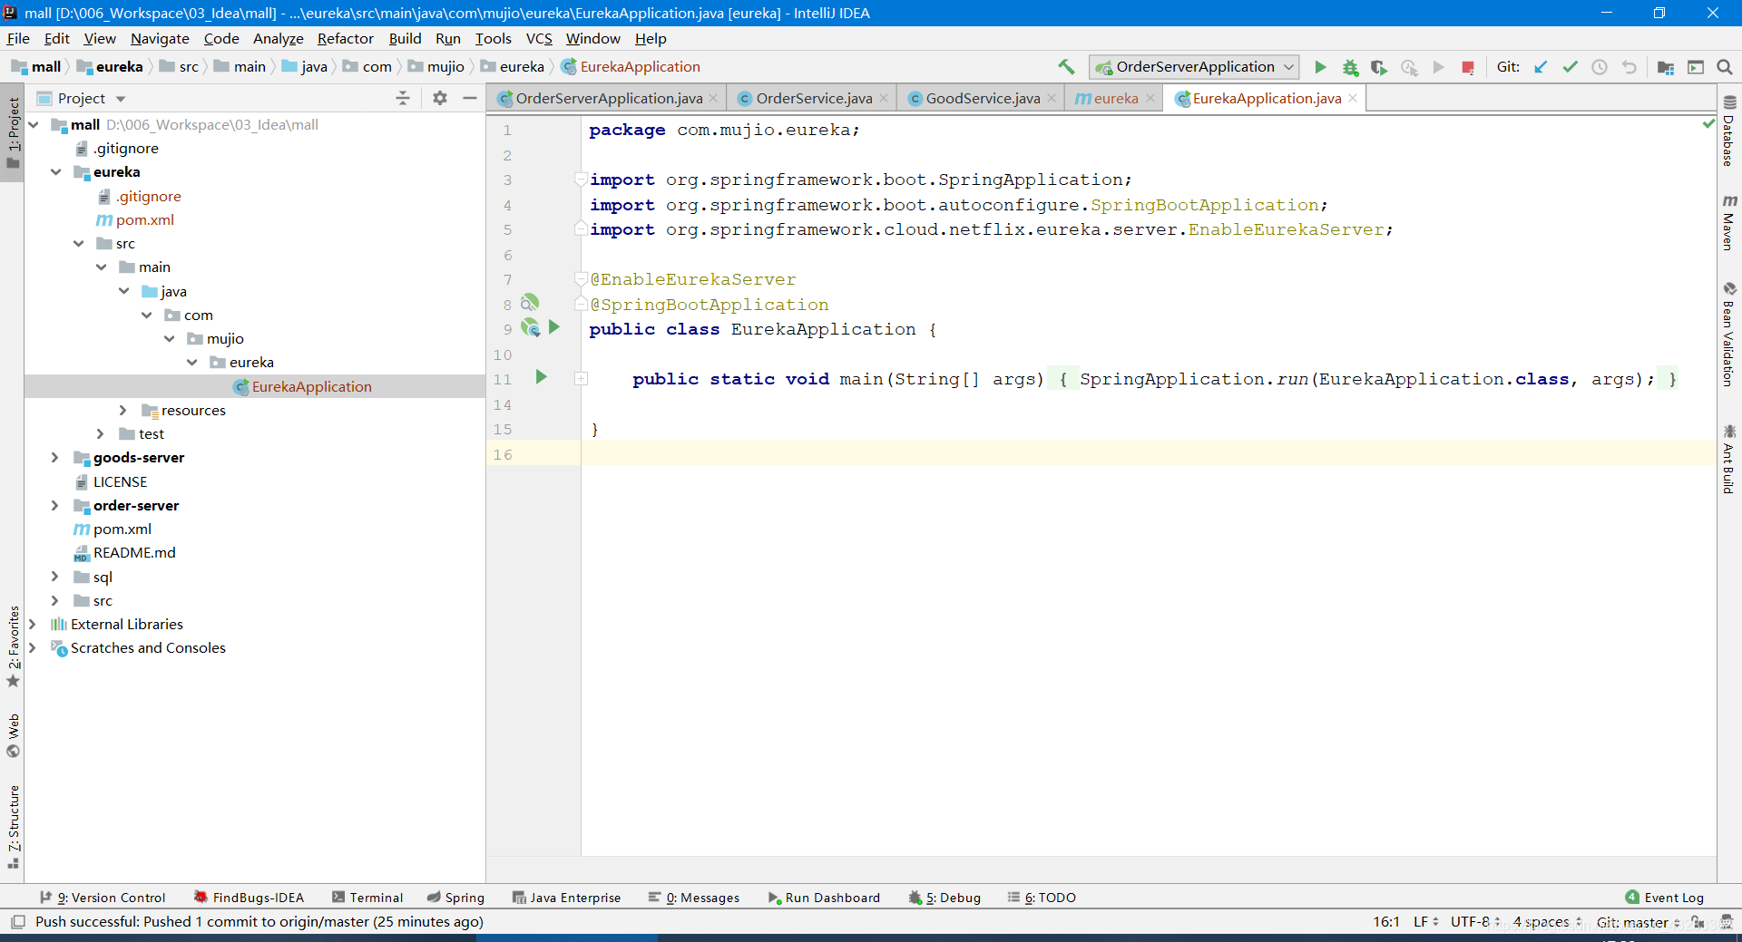1742x942 pixels.
Task: Toggle the 1: Project tool window
Action: pyautogui.click(x=13, y=133)
